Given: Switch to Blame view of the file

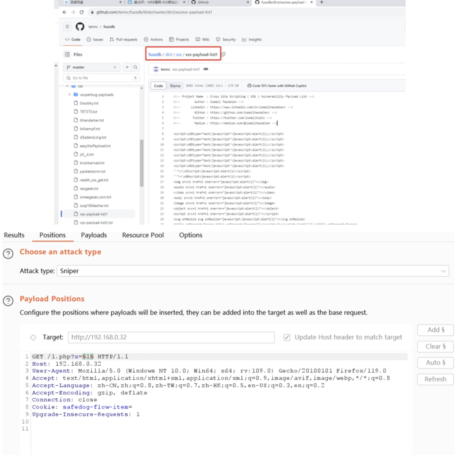Looking at the screenshot, I should [x=175, y=86].
